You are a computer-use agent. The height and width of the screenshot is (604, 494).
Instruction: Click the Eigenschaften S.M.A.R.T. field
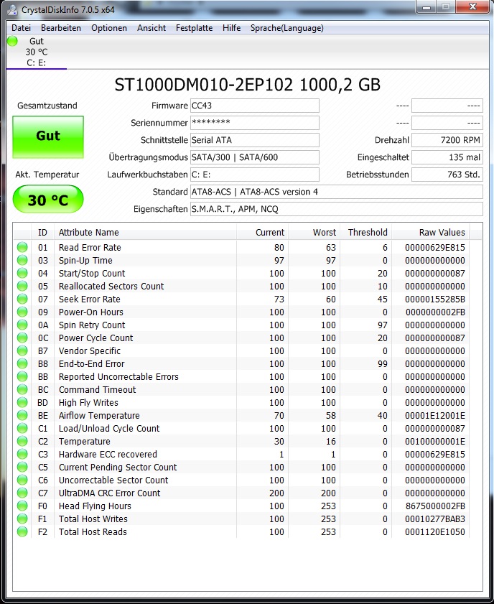(337, 209)
